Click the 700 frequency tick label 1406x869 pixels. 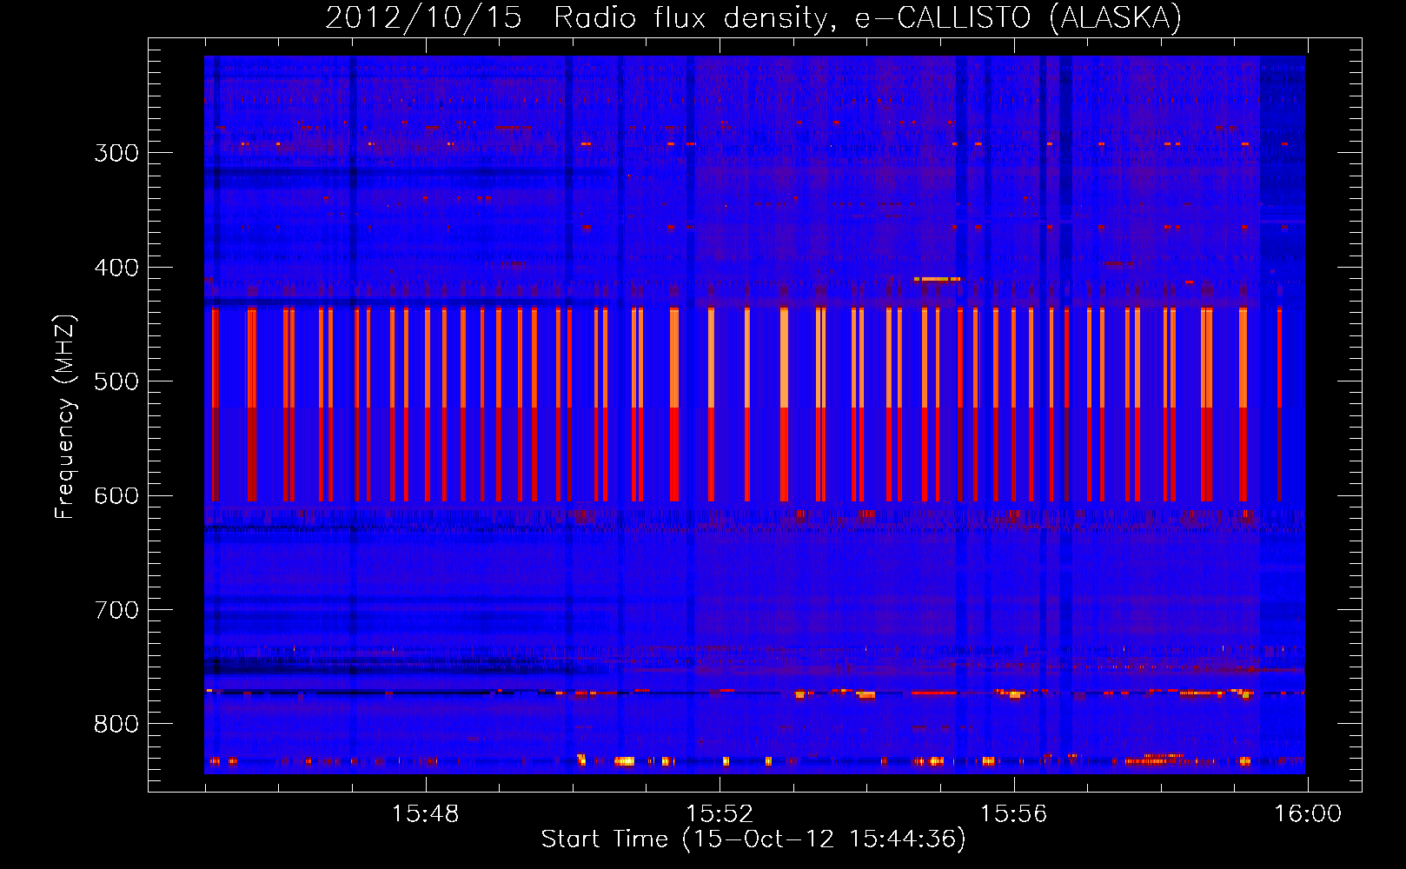point(116,610)
